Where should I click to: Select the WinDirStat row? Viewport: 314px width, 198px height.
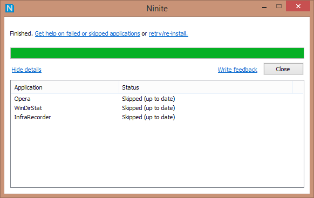(x=157, y=108)
